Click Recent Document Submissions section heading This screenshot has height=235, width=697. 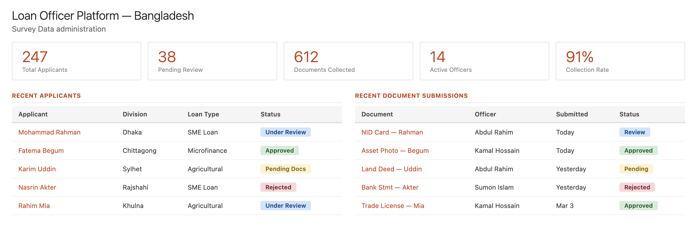[x=411, y=96]
